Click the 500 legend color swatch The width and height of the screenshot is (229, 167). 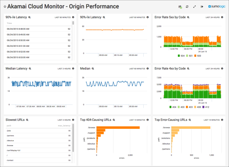(196, 56)
